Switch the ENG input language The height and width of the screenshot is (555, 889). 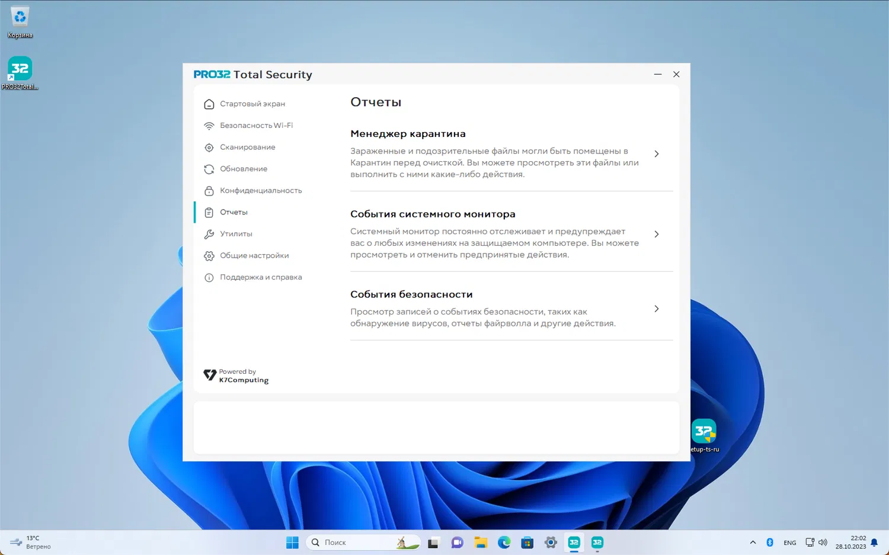pos(790,543)
